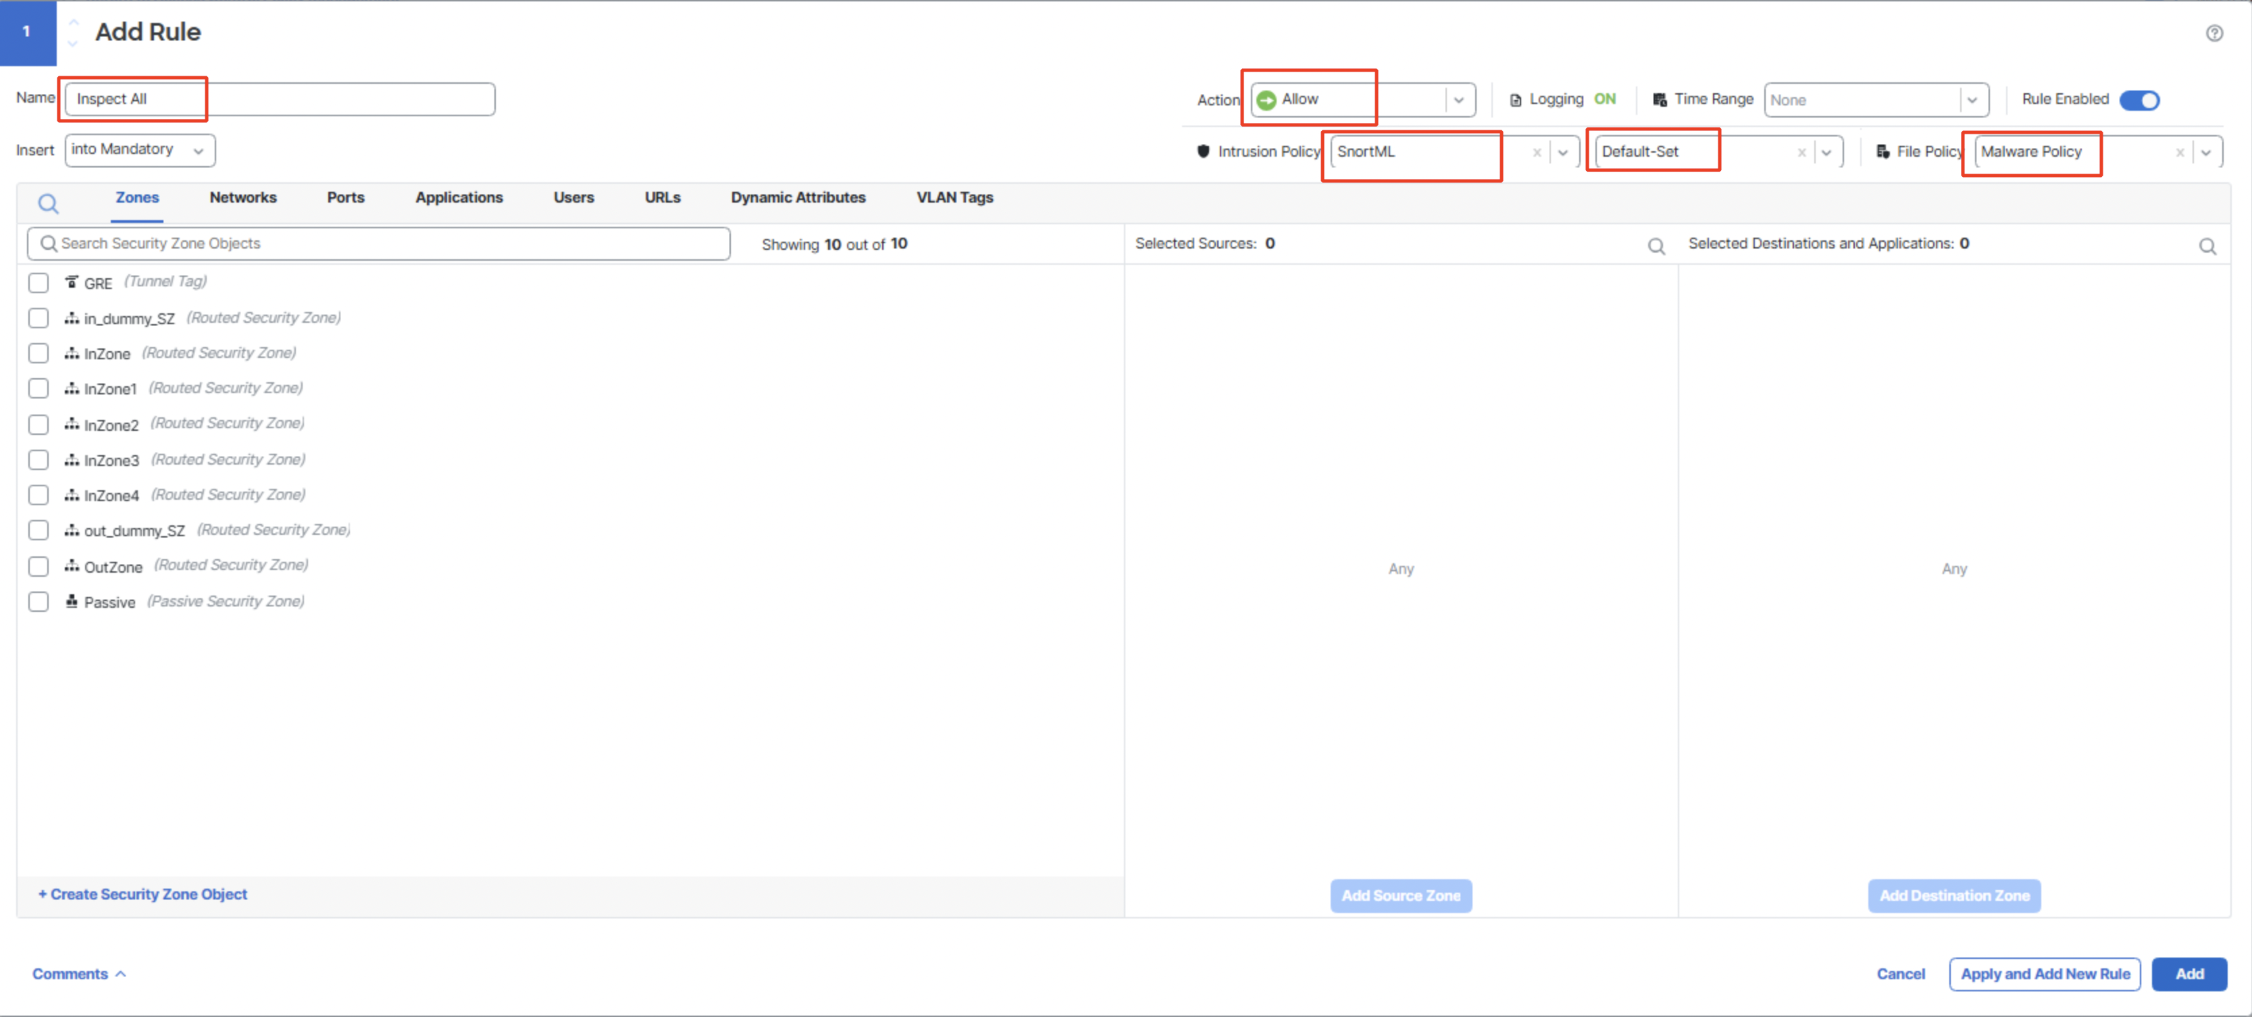Click the Apply and Add New Rule button
Image resolution: width=2252 pixels, height=1017 pixels.
pos(2044,973)
